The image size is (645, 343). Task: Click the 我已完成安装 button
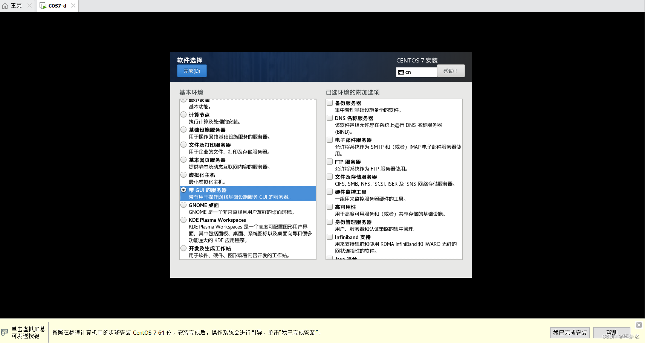(x=570, y=332)
